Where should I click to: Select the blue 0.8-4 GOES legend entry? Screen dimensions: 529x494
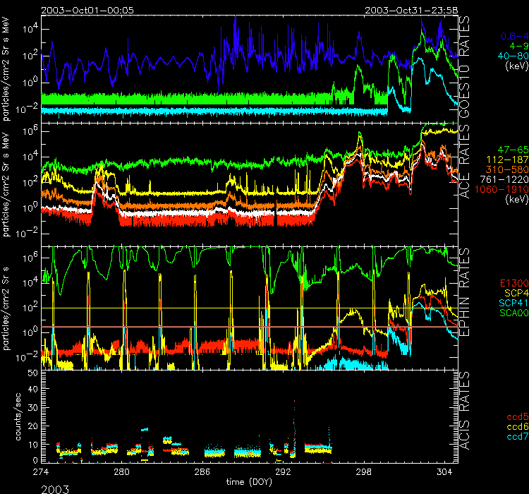coord(513,35)
